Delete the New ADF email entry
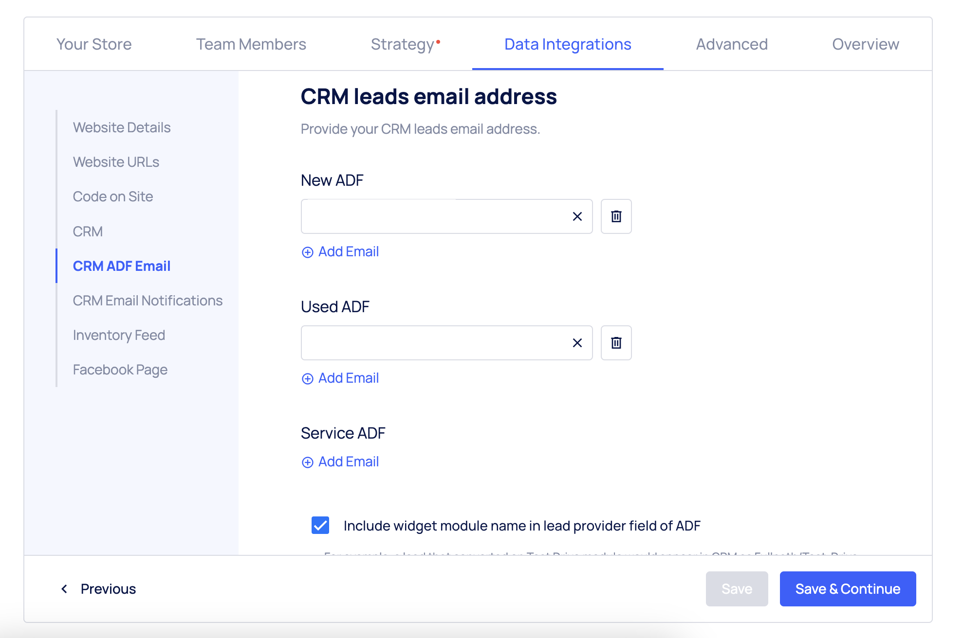 pos(616,216)
